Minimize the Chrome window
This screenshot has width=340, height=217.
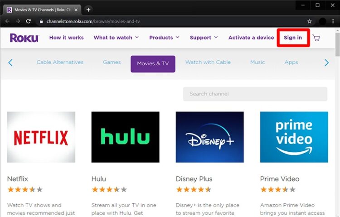[x=303, y=5]
